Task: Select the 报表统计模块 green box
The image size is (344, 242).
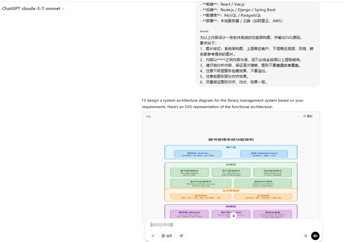Action: pyautogui.click(x=263, y=183)
